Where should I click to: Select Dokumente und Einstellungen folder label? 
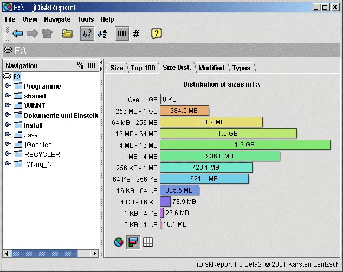click(x=61, y=116)
